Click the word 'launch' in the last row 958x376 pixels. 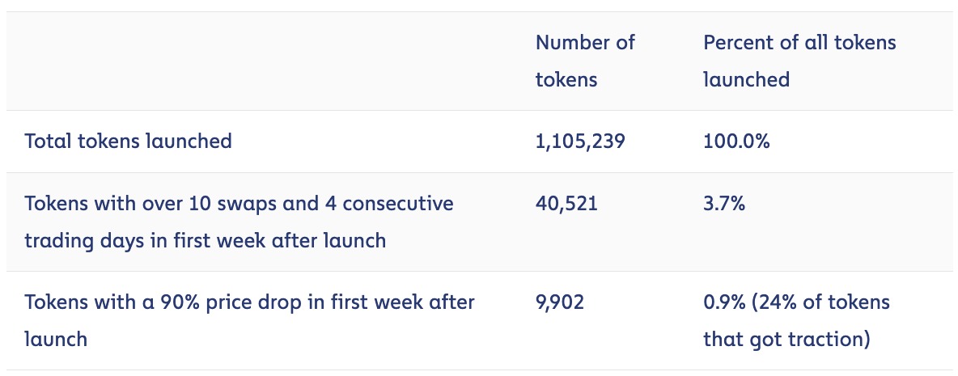pyautogui.click(x=56, y=339)
